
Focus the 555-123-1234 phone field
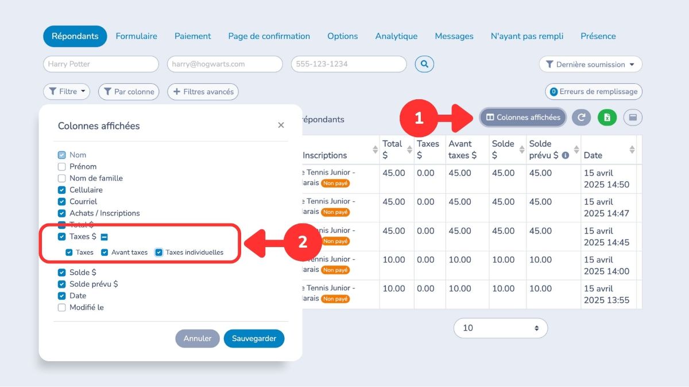coord(349,64)
